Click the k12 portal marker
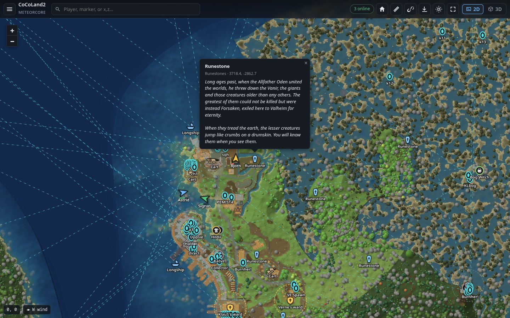Screen dimensions: 510x318 (390, 77)
